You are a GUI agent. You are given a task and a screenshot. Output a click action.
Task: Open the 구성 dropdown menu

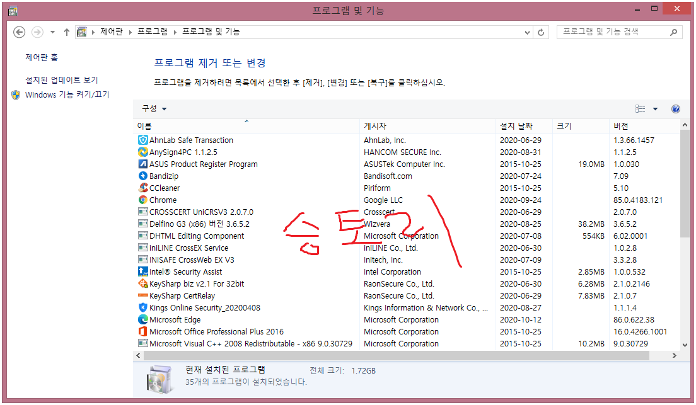click(154, 109)
